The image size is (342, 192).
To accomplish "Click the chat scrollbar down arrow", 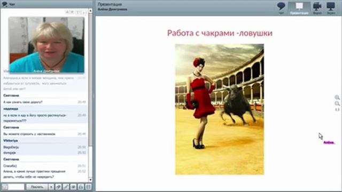I will [90, 180].
